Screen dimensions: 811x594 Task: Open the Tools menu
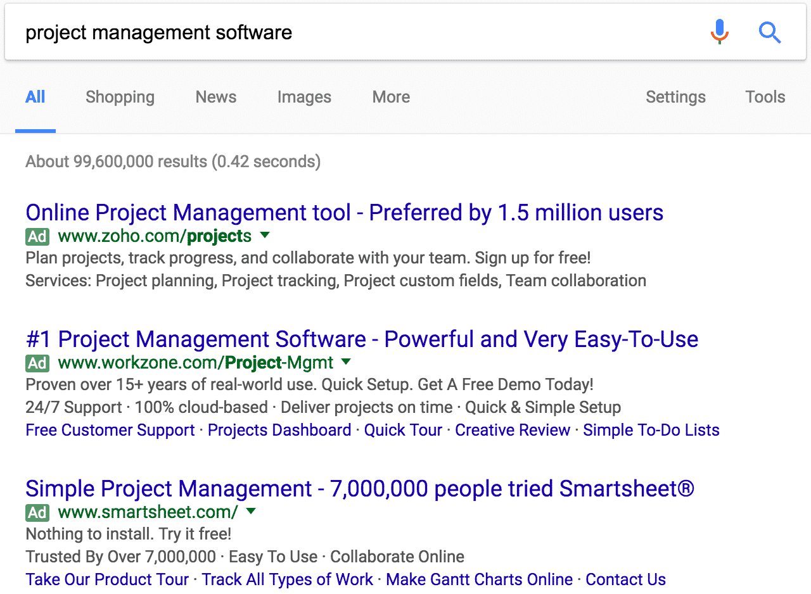point(765,97)
